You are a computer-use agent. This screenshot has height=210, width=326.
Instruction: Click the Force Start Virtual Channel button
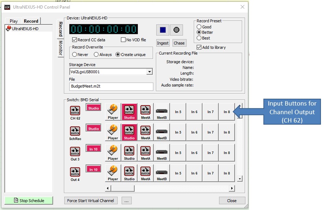pos(90,201)
